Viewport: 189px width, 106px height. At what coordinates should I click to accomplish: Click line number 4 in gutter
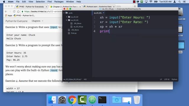(x=94, y=31)
